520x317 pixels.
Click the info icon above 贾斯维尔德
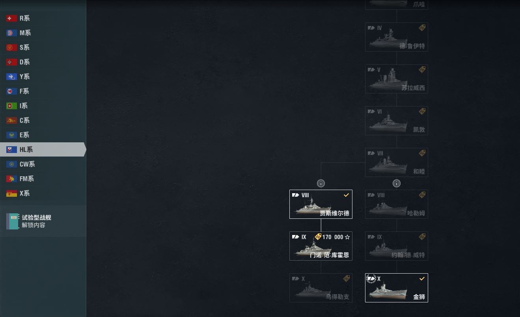click(321, 183)
